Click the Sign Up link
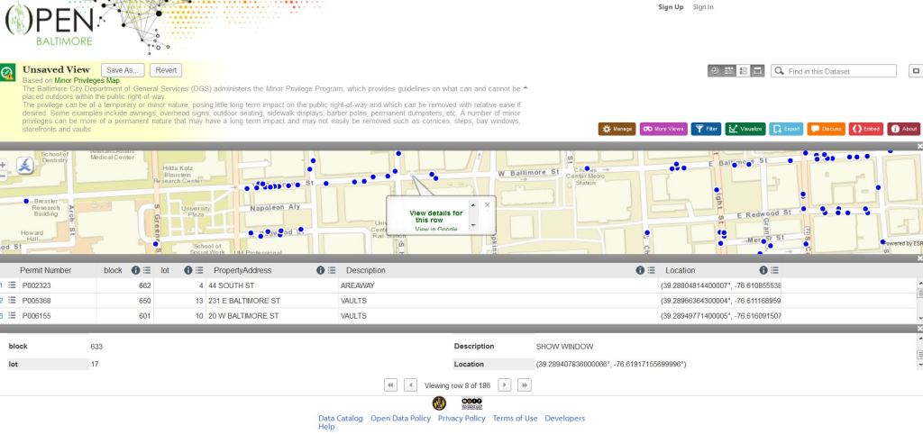 [671, 7]
